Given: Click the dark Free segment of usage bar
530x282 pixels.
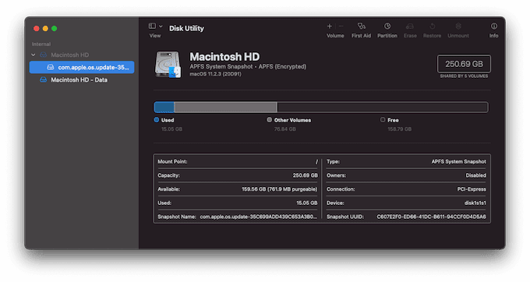Looking at the screenshot, I should [382, 108].
